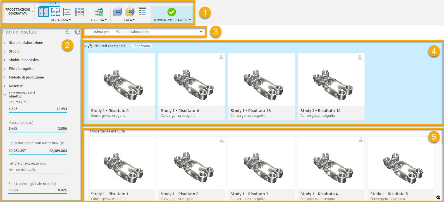The width and height of the screenshot is (444, 202).
Task: Open the ESPORTA dropdown menu
Action: [x=99, y=20]
